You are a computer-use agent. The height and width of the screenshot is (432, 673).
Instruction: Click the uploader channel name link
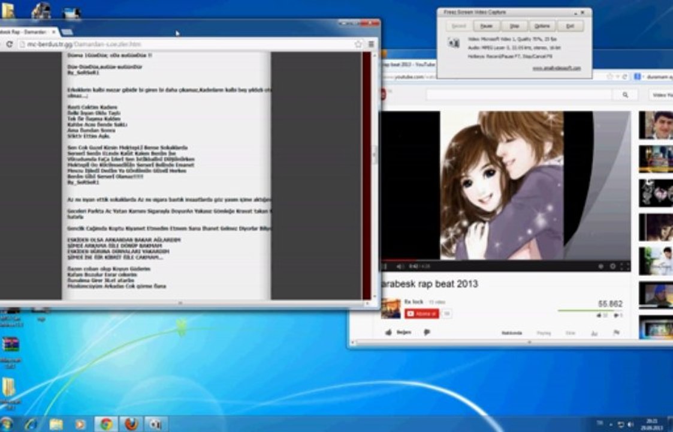(x=414, y=302)
